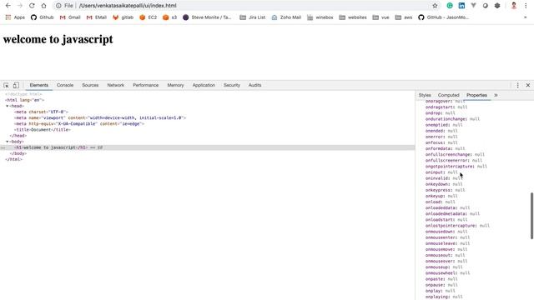
Task: Open the s3 bookmark
Action: click(169, 17)
